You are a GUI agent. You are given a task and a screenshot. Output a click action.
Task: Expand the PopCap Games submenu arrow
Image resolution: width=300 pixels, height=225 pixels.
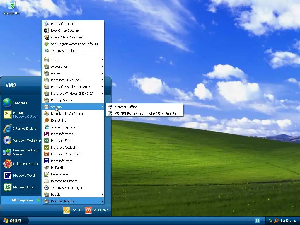point(102,100)
